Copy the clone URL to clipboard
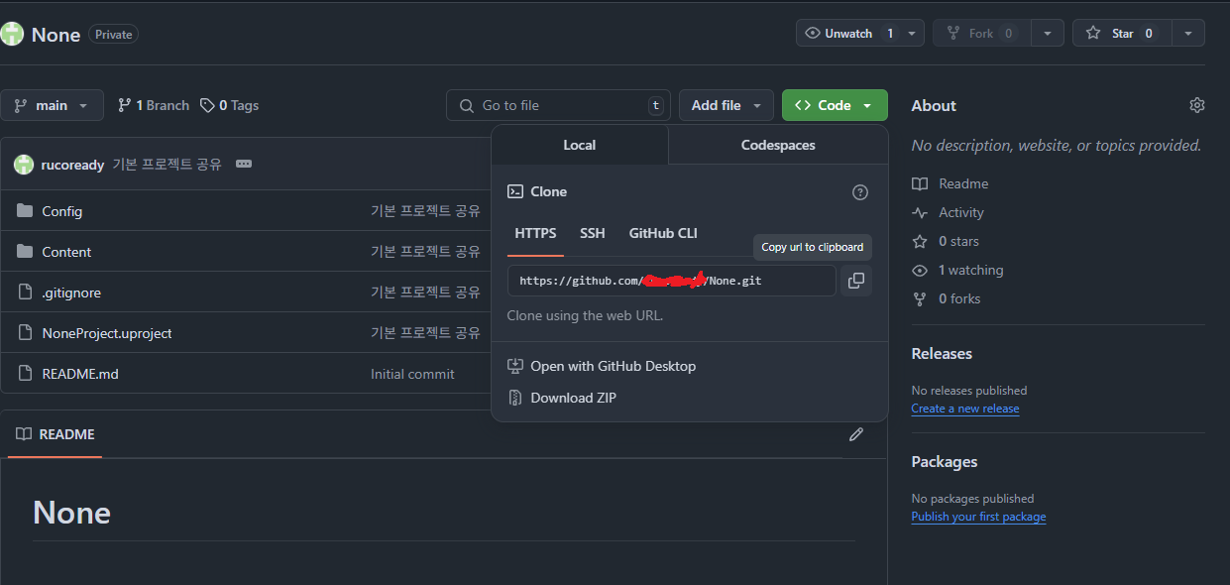 pos(855,281)
